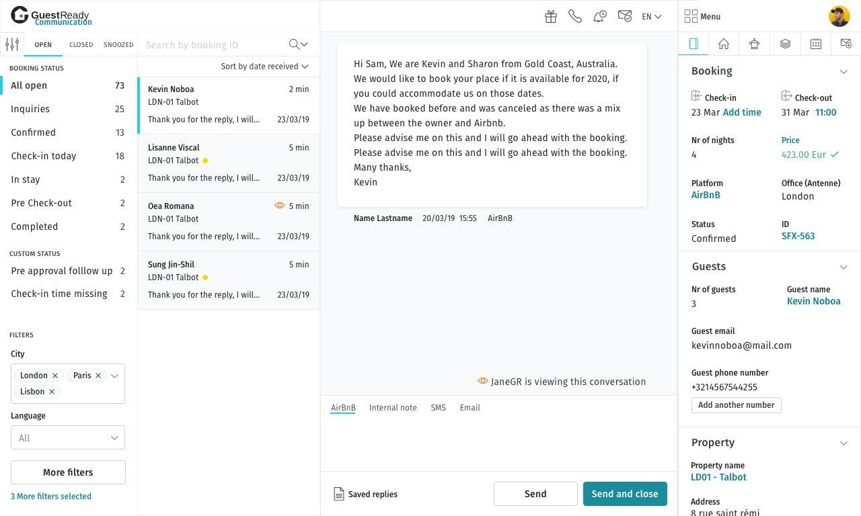This screenshot has height=516, width=861.
Task: Select the Internal note tab
Action: [393, 407]
